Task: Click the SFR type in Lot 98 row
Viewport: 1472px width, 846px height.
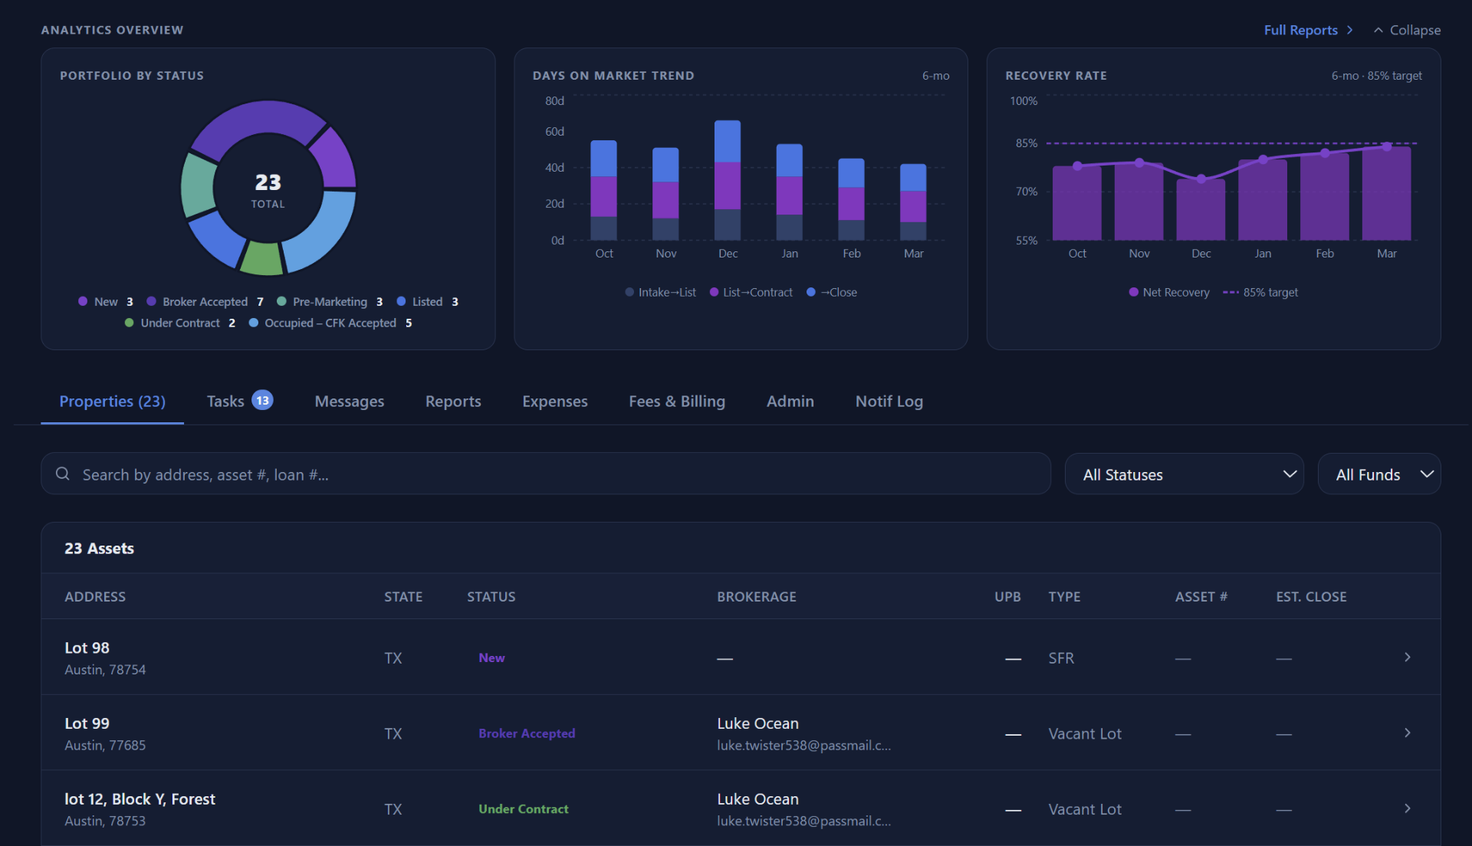Action: [x=1061, y=657]
